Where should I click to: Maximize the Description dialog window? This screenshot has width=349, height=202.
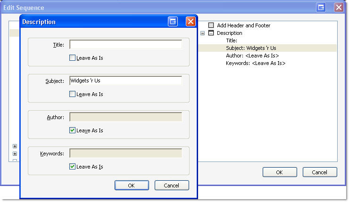click(x=173, y=22)
